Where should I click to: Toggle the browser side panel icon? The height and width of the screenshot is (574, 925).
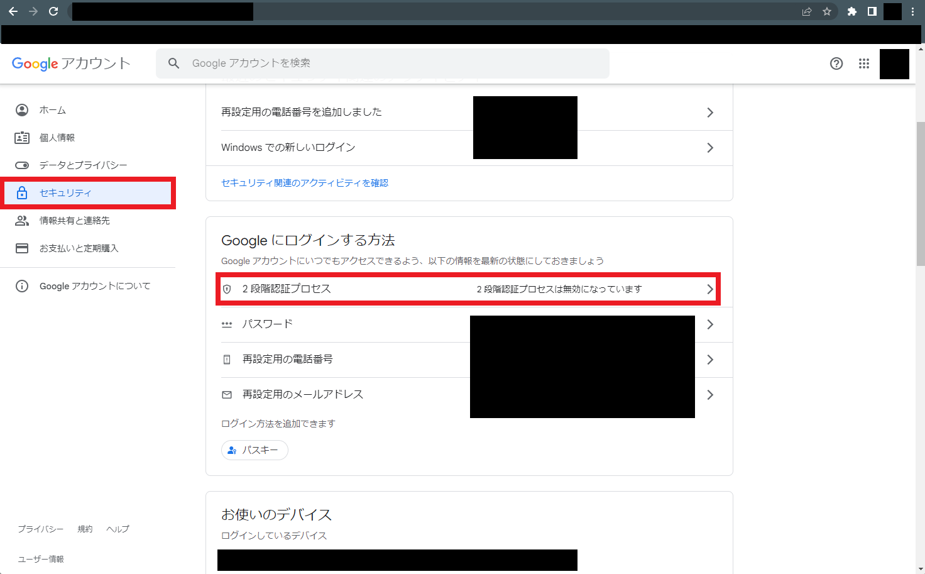(x=872, y=11)
